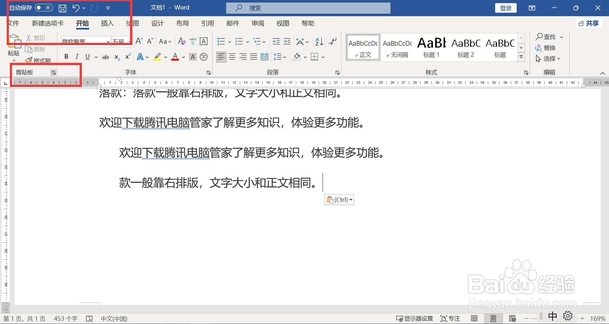Open the Paste Options (Ctrl) popup
The width and height of the screenshot is (609, 324).
(x=339, y=200)
